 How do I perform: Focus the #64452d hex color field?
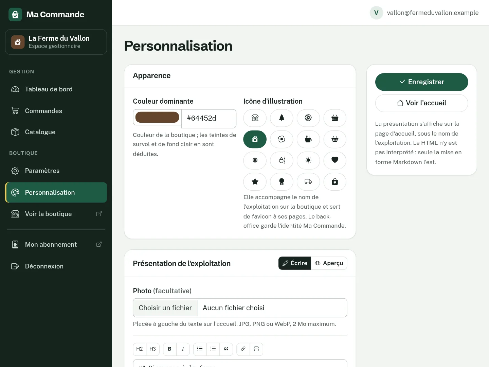pos(209,119)
